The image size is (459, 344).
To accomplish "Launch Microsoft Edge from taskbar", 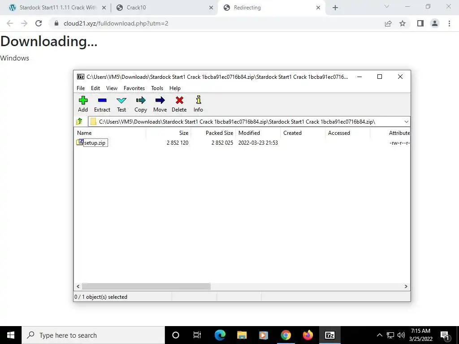I will (x=220, y=335).
